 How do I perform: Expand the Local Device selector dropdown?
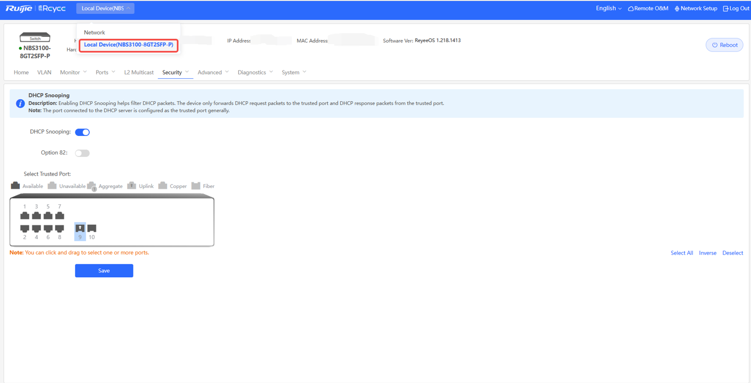pyautogui.click(x=105, y=8)
